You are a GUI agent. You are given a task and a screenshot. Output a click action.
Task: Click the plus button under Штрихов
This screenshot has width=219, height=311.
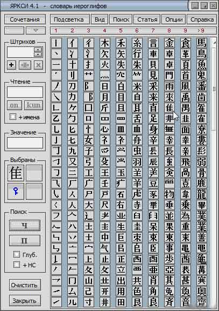11,65
